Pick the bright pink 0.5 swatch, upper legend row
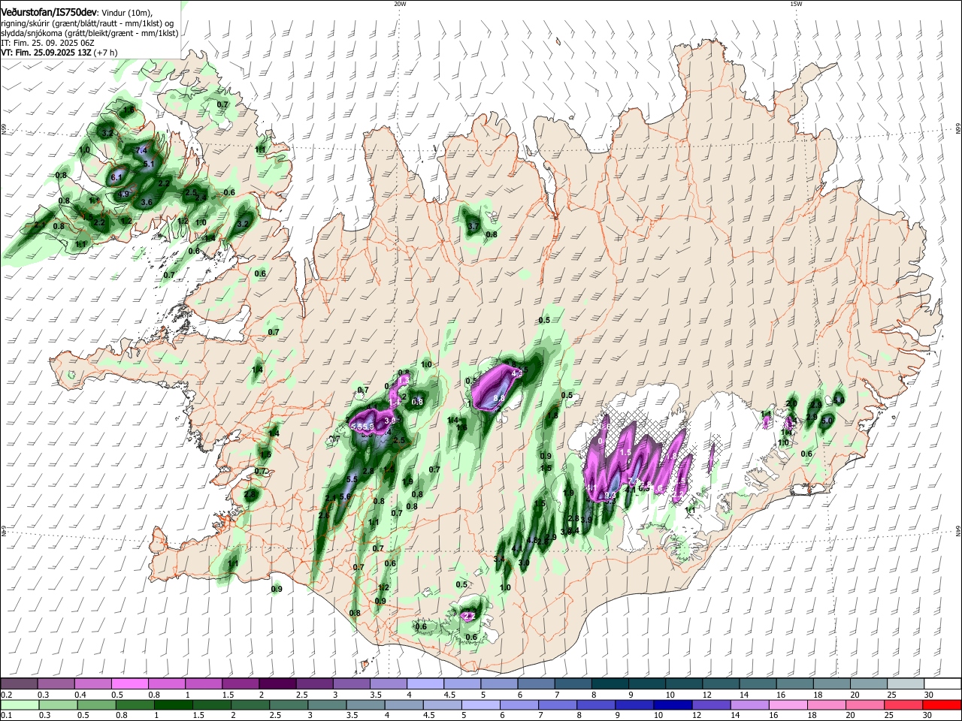Screen dimensions: 962x721 (129, 684)
